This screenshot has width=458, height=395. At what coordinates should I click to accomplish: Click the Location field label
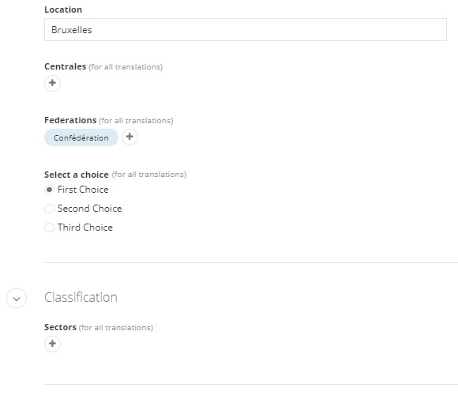(63, 9)
